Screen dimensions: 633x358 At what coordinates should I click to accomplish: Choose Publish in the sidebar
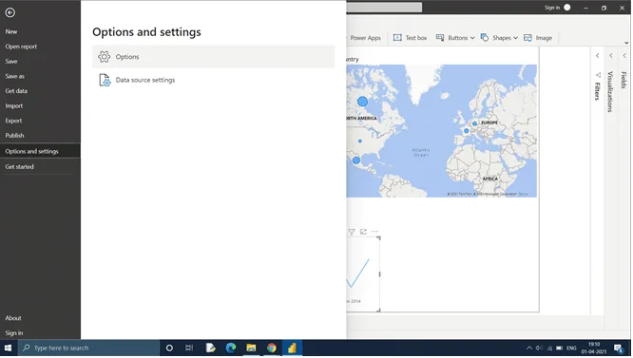14,136
